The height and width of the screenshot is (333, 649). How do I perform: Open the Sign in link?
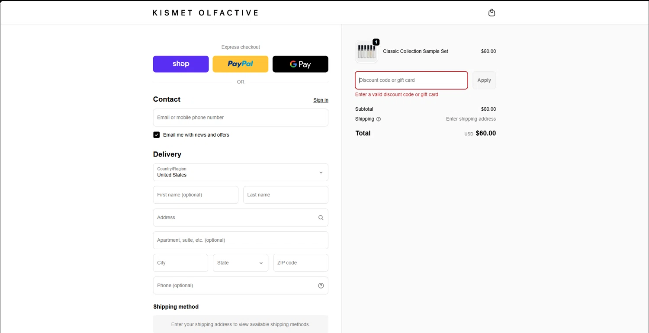(321, 100)
